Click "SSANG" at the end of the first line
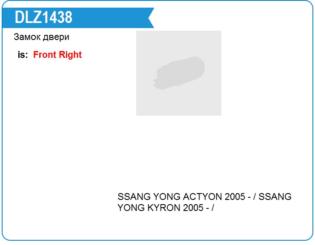This screenshot has height=245, width=315. [x=275, y=197]
